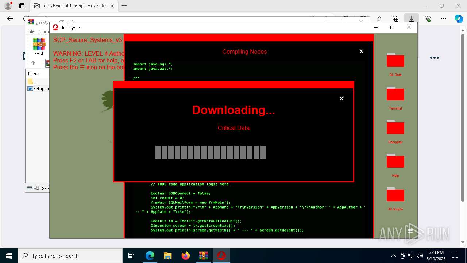
Task: Click the WinRAR Add button
Action: (x=39, y=46)
